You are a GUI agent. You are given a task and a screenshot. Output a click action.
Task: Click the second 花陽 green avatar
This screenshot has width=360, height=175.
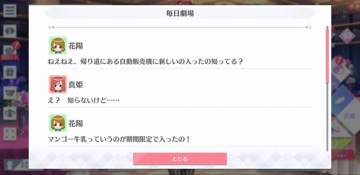[x=58, y=123]
